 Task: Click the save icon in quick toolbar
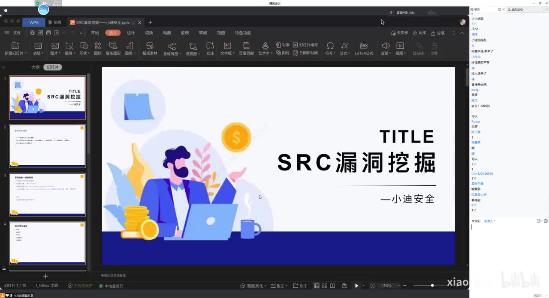32,33
